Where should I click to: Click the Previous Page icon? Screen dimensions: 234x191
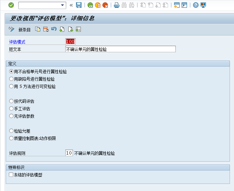pyautogui.click(x=150, y=5)
